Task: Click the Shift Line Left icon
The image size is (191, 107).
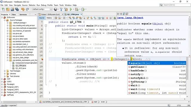Action: tap(99, 18)
